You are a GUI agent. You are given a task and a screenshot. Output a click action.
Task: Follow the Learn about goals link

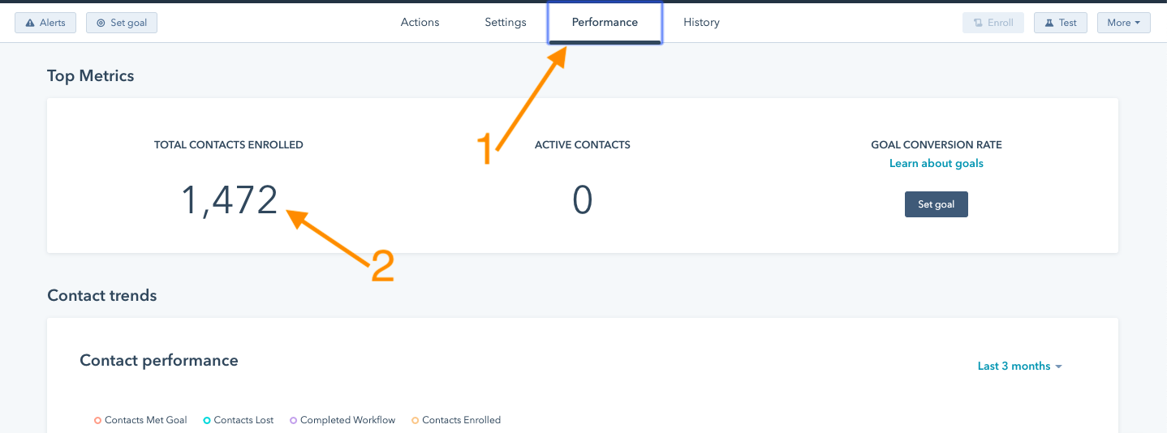point(937,163)
